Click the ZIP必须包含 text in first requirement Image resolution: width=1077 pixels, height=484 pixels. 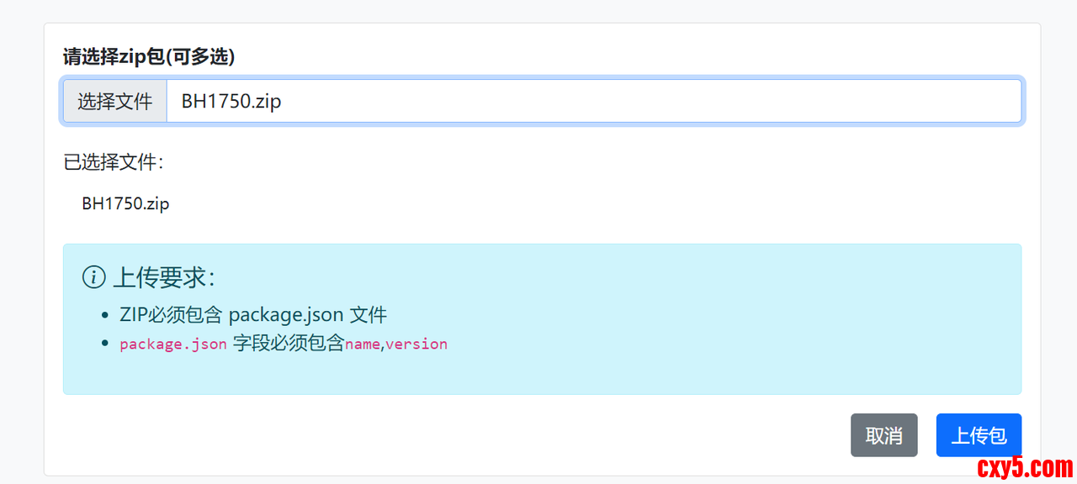[x=172, y=315]
